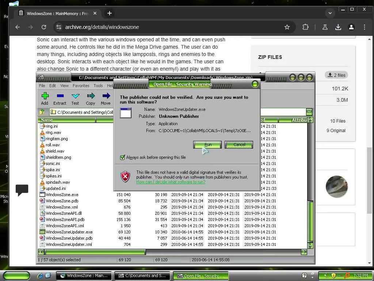Screen dimensions: 374x281
Task: Click Cancel in the security warning
Action: tap(239, 145)
